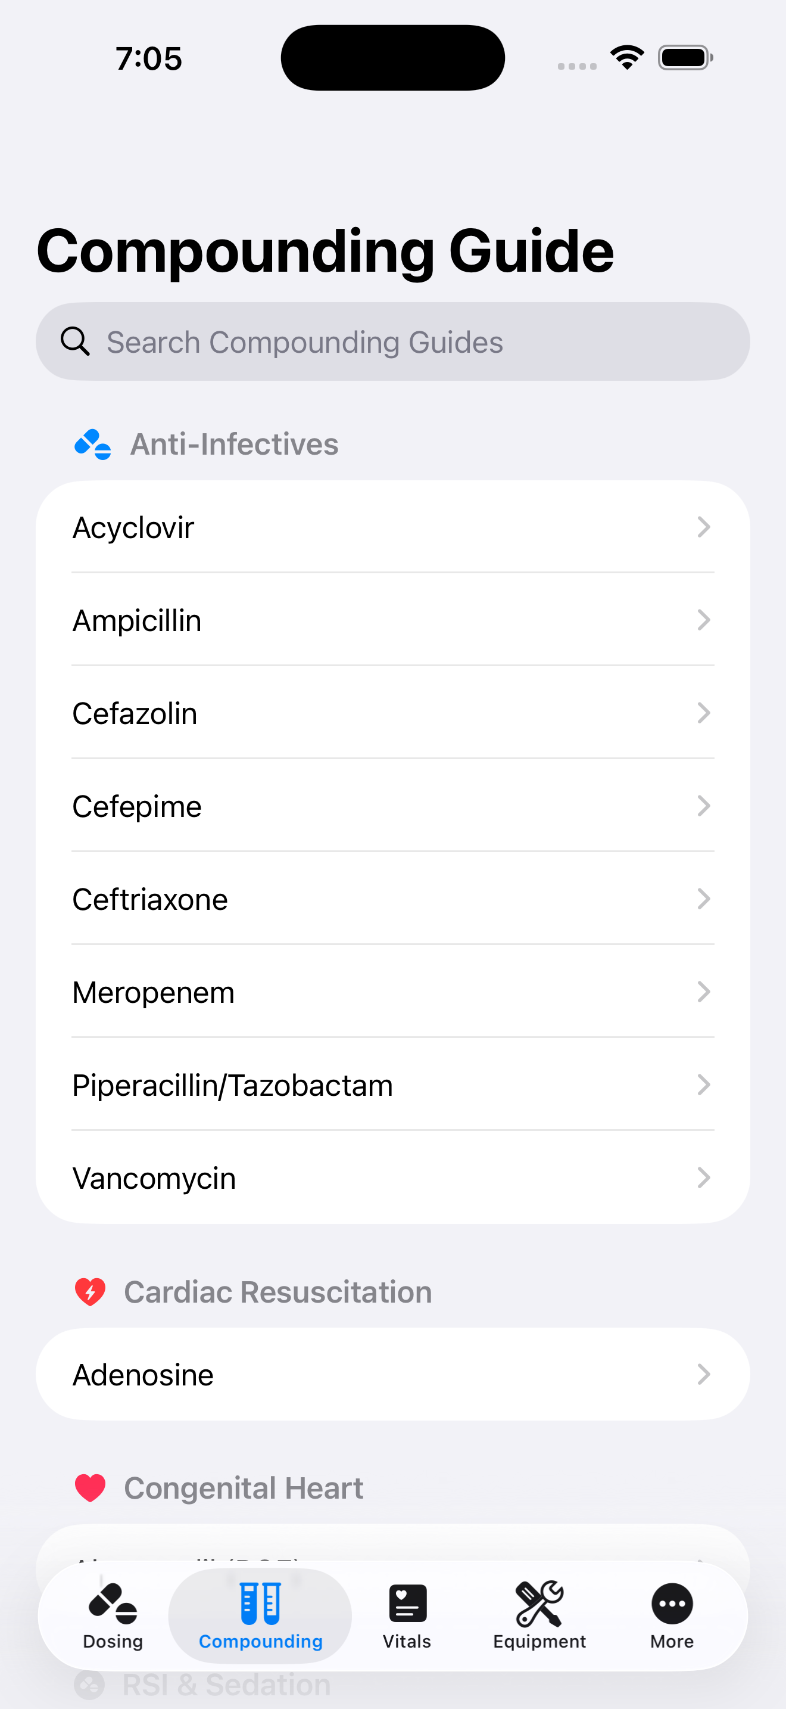Open the Ampicillin compounding guide
The image size is (786, 1709).
[136, 620]
